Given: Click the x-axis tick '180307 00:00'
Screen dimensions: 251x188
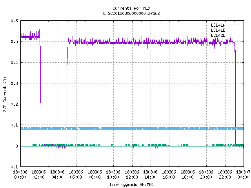Looking at the screenshot, I should (x=244, y=175).
